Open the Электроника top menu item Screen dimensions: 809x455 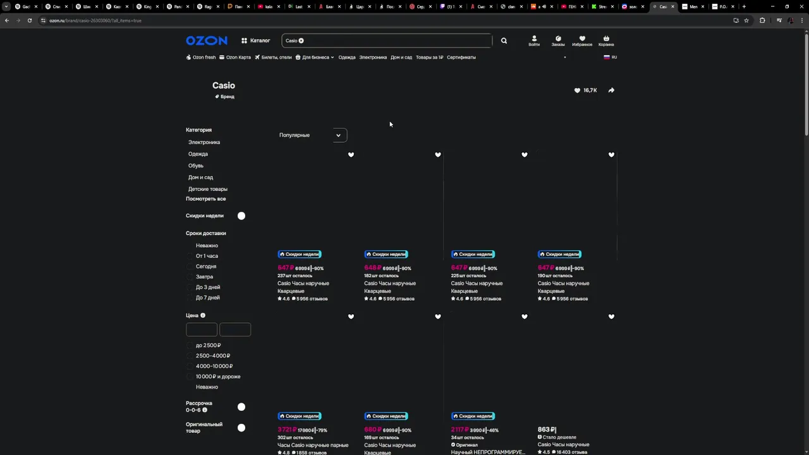click(x=373, y=57)
